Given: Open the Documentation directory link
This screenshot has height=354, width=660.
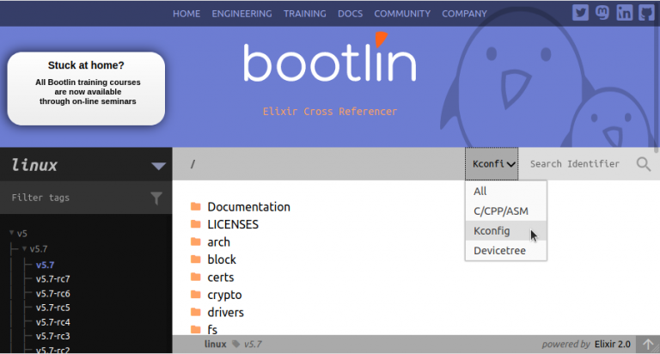Looking at the screenshot, I should coord(248,207).
